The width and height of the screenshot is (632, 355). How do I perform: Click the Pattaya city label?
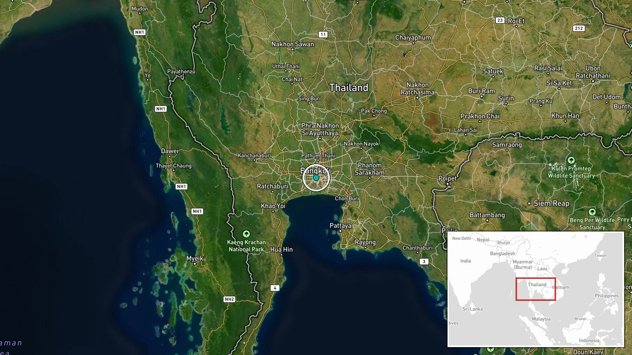pyautogui.click(x=340, y=226)
